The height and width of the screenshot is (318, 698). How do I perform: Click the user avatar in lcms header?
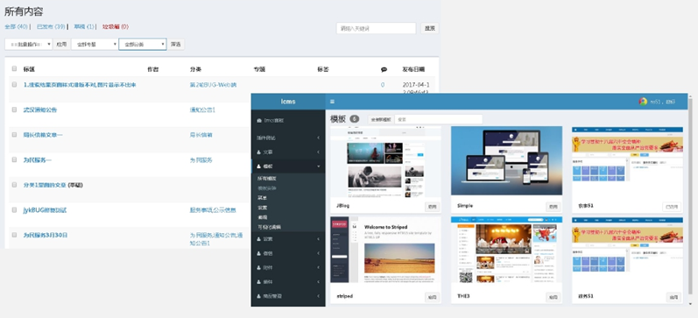click(643, 102)
